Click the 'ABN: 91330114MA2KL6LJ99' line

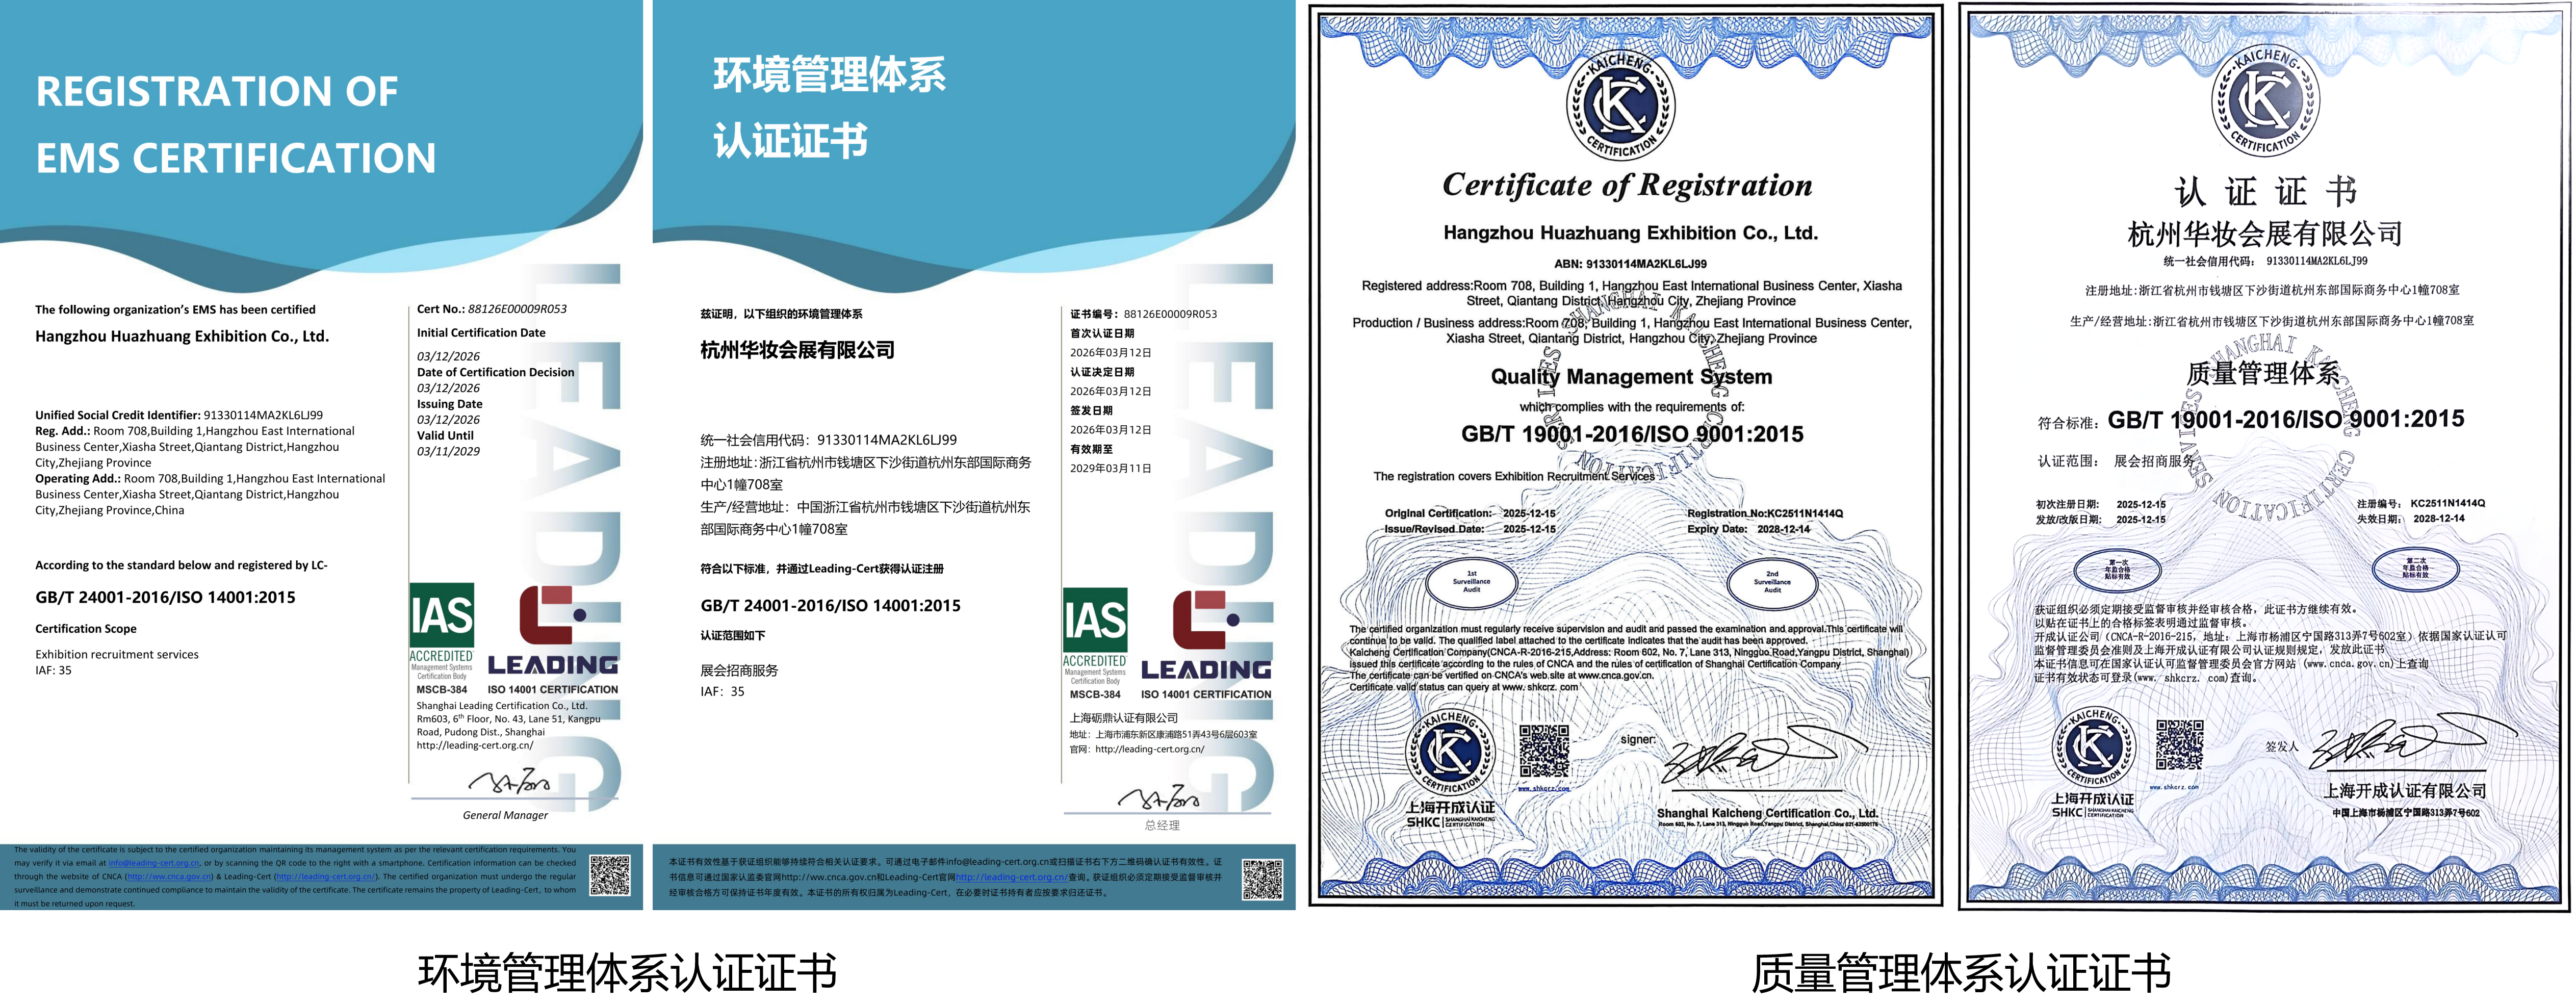click(x=1630, y=264)
